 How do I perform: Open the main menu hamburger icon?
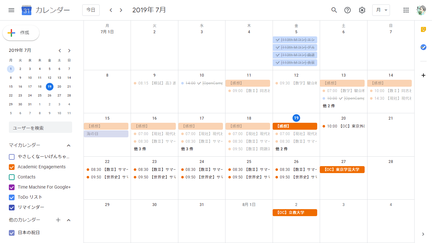[11, 10]
